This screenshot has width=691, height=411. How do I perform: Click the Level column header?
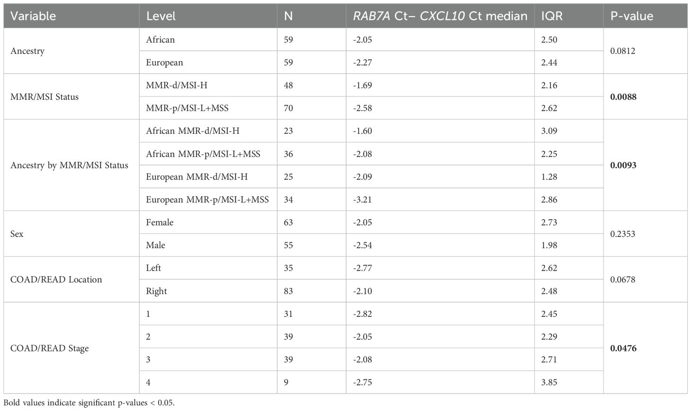pos(161,16)
